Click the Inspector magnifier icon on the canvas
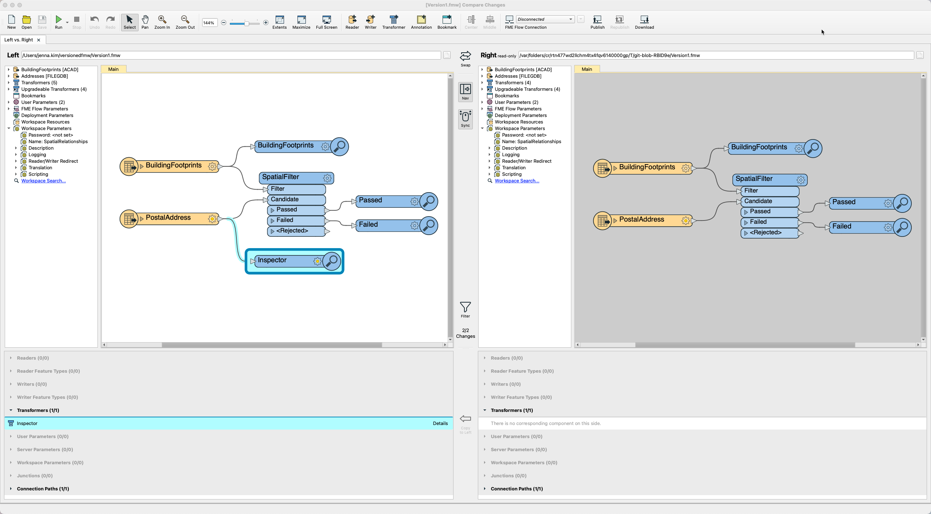The width and height of the screenshot is (931, 514). pos(332,261)
